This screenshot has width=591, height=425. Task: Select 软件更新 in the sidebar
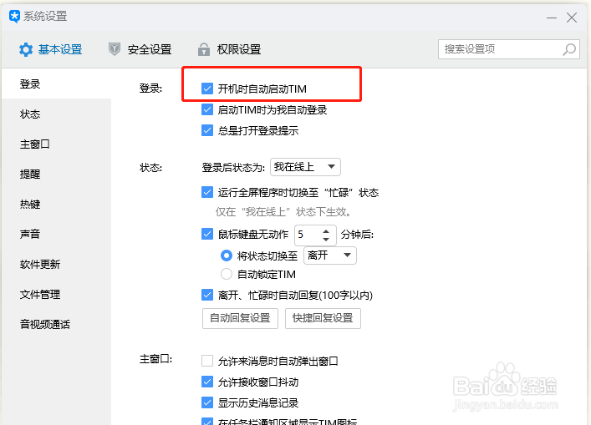click(57, 264)
